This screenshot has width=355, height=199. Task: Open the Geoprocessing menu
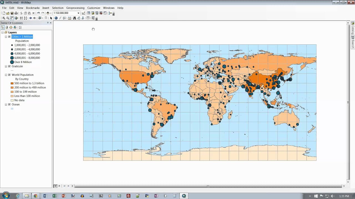click(x=75, y=8)
